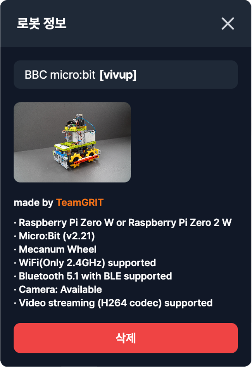Click the 'Raspberry Pi Zero 2 W' text
Viewport: 252px width, 367px height.
coord(180,223)
